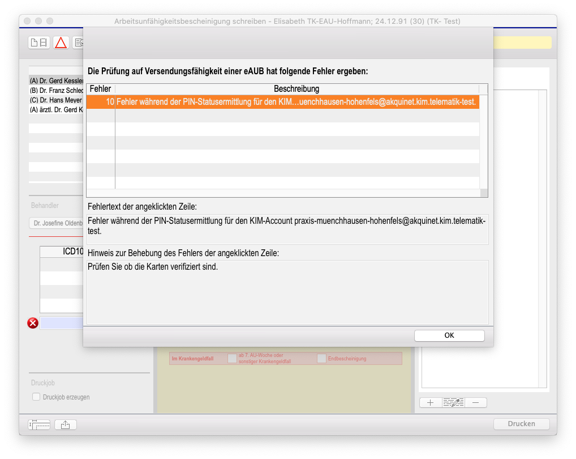Image resolution: width=576 pixels, height=459 pixels.
Task: Select error row 10 about PIN-Statusermittlung
Action: click(x=283, y=102)
